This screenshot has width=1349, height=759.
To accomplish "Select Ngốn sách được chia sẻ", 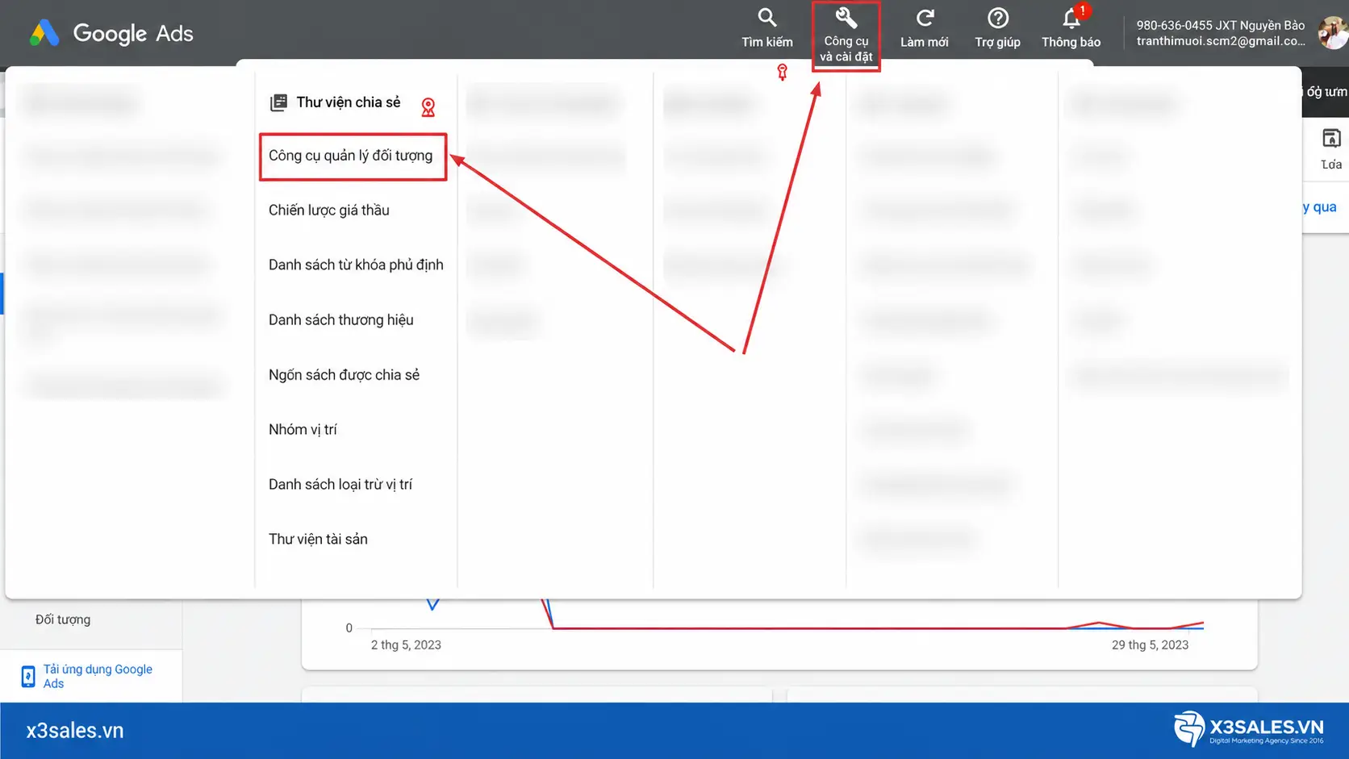I will point(345,374).
